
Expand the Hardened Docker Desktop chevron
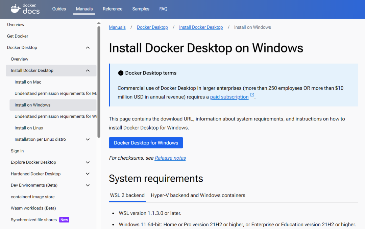click(88, 174)
